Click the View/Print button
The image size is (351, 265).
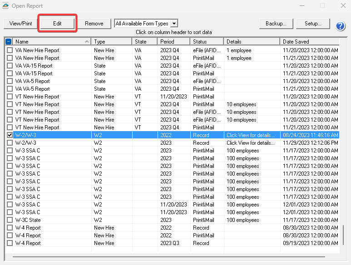pos(20,24)
